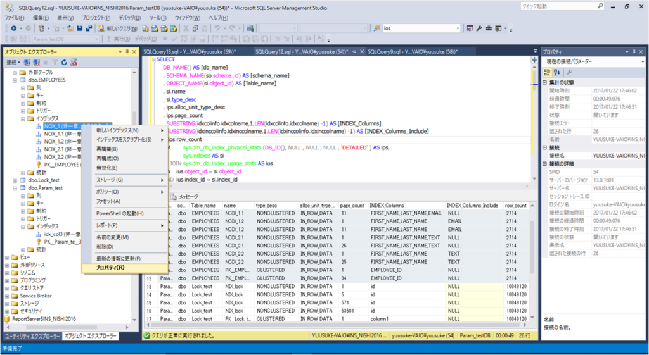This screenshot has width=649, height=355.
Task: Click the Undo arrow toolbar icon
Action: click(217, 28)
